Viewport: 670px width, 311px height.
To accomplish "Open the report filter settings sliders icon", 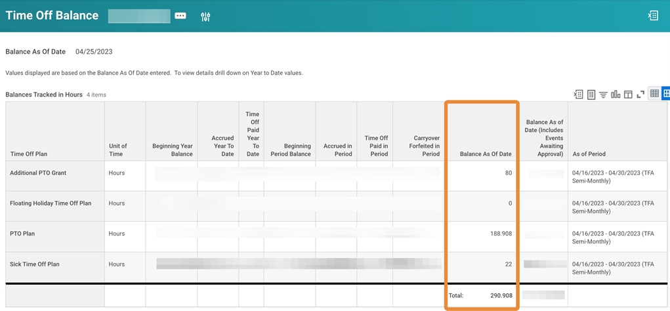I will click(x=205, y=16).
